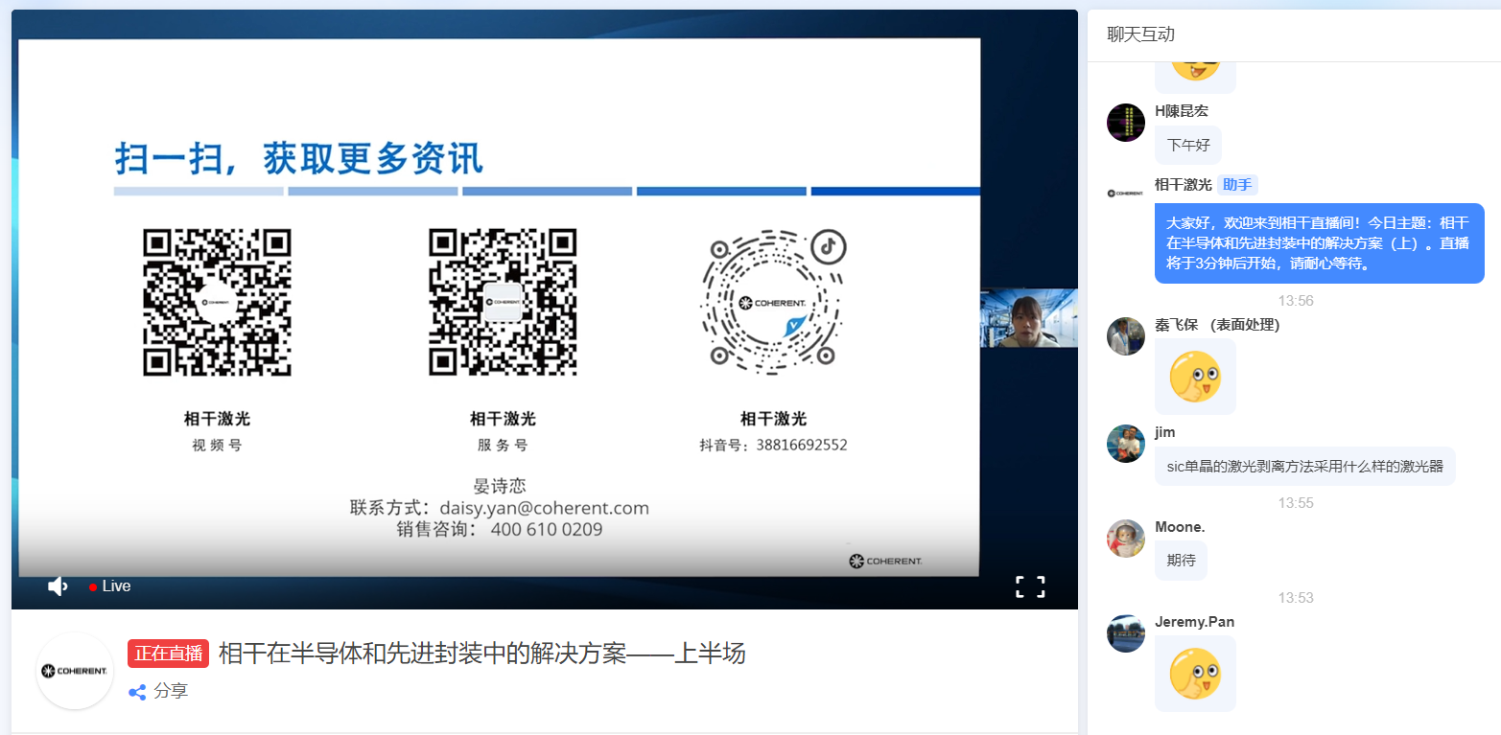Click 相干激光 assistant avatar in chat
The height and width of the screenshot is (735, 1501).
1126,193
